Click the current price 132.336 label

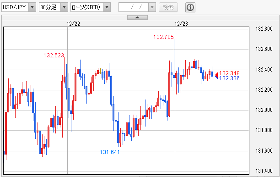pos(230,78)
